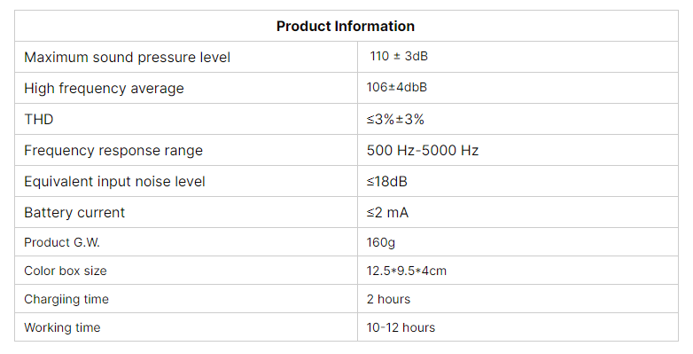Click the 500 Hz-5000 Hz value

(423, 151)
